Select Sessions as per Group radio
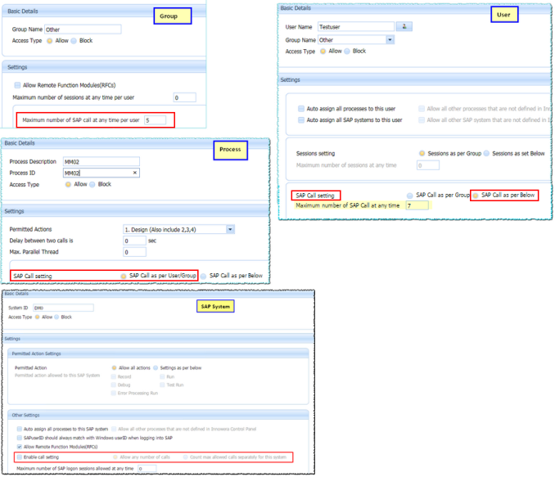Image resolution: width=555 pixels, height=477 pixels. tap(422, 153)
